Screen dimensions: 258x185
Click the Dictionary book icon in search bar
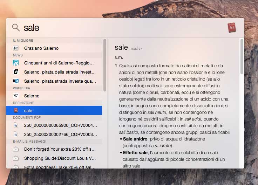pyautogui.click(x=232, y=28)
